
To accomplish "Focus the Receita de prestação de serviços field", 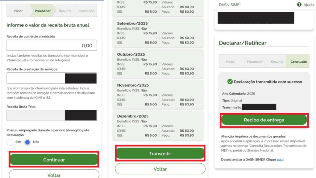I will click(36, 78).
